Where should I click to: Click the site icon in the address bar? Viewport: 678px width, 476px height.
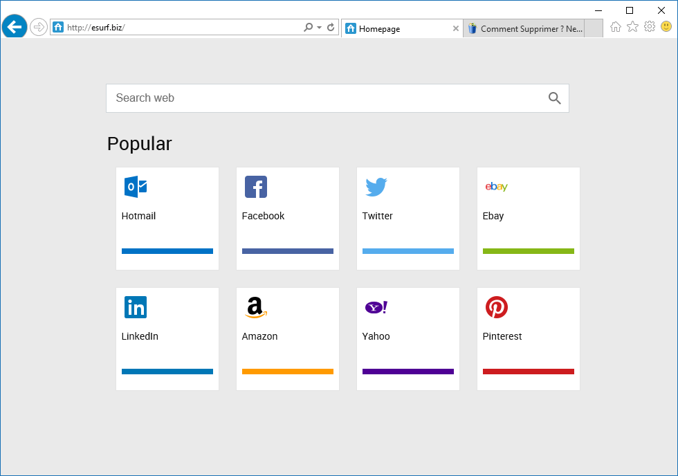tap(58, 27)
